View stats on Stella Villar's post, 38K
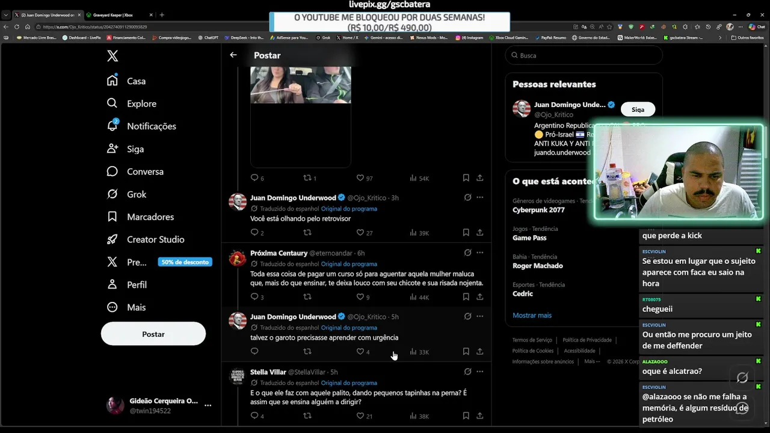Image resolution: width=770 pixels, height=433 pixels. pyautogui.click(x=419, y=416)
